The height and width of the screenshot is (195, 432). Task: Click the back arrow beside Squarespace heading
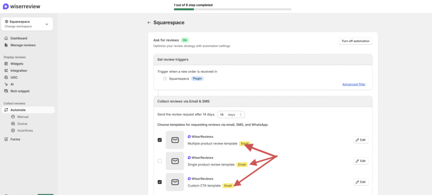pyautogui.click(x=149, y=22)
